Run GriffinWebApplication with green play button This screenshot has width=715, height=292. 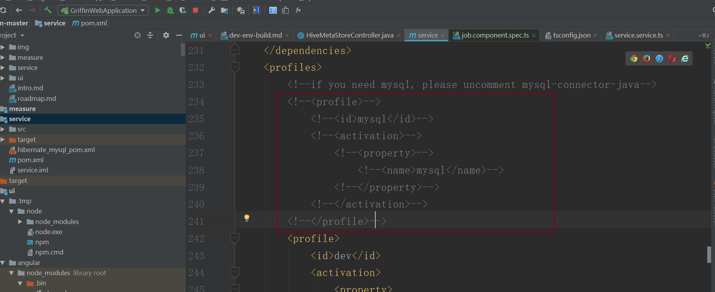click(x=157, y=10)
